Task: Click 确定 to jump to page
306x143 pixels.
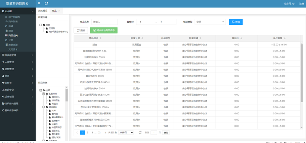Action: click(166, 133)
